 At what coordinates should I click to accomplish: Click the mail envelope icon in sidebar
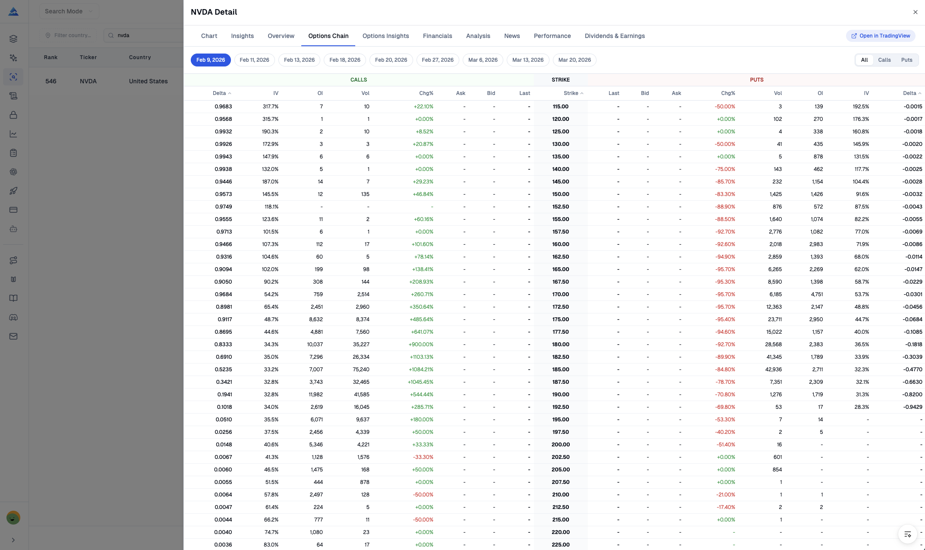click(x=13, y=336)
